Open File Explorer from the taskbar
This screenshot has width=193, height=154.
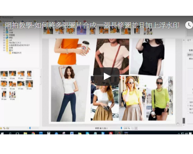click(x=25, y=133)
